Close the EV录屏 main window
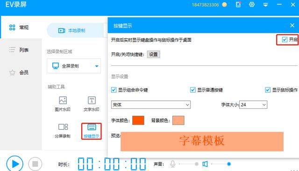 point(293,5)
